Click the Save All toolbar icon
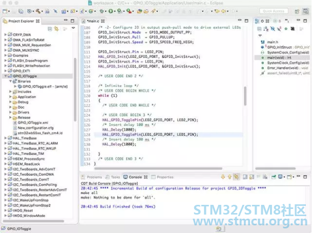312x233 pixels. pos(21,11)
